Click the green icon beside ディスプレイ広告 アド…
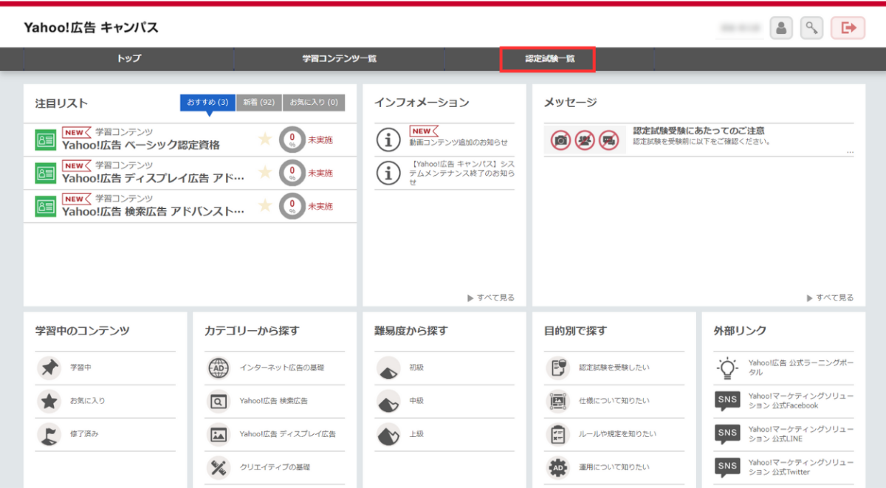This screenshot has width=886, height=488. tap(46, 173)
